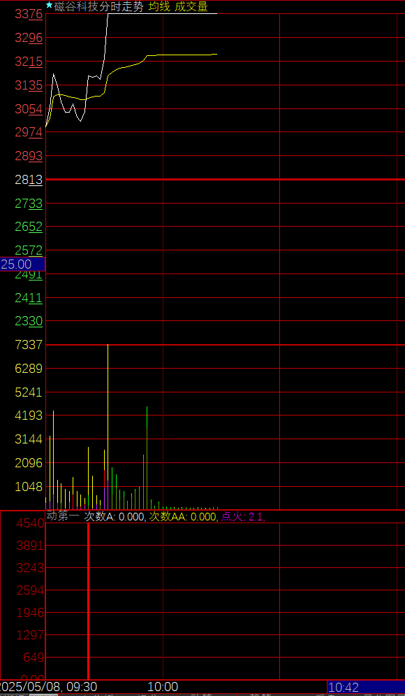
Task: Click the 7337 volume axis label
Action: click(x=29, y=344)
